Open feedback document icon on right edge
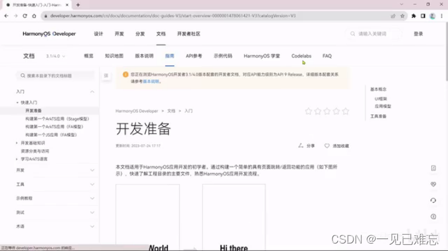 tap(434, 168)
